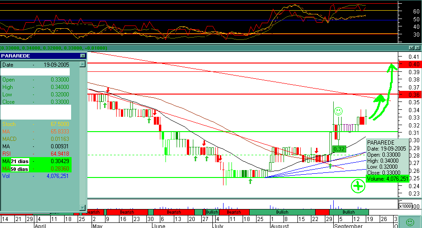Click the narrow Bullish segment near June 27

(212, 212)
